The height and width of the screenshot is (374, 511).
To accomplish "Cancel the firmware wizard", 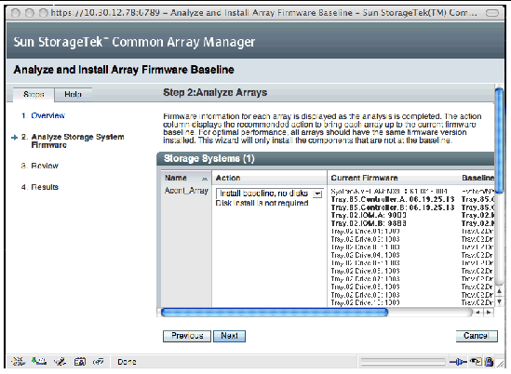I will tap(477, 336).
